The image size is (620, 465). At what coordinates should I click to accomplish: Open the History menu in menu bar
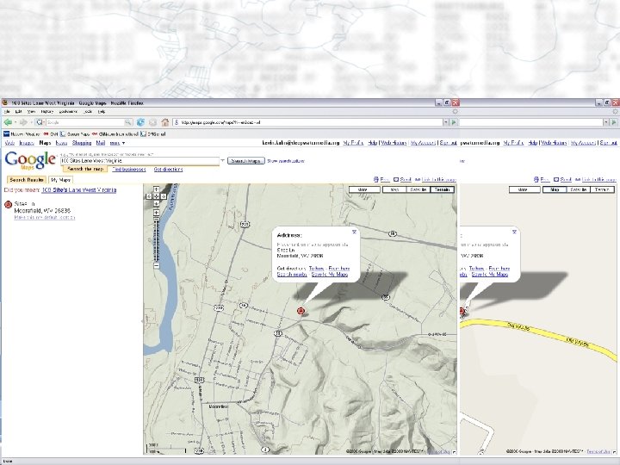[x=48, y=111]
